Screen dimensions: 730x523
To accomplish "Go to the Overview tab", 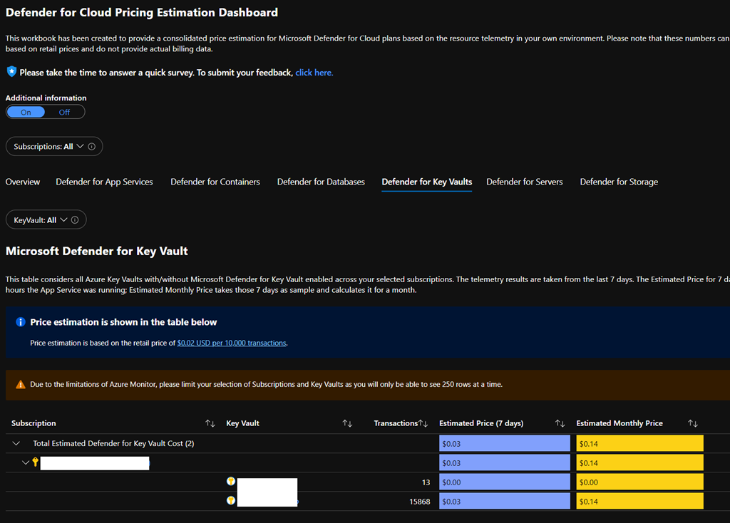I will tap(23, 182).
